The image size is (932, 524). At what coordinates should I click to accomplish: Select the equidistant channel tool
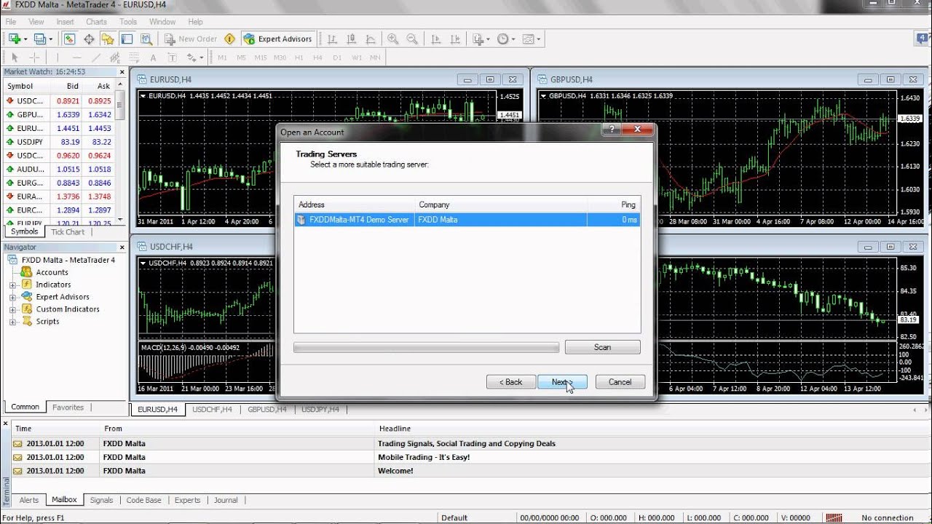click(x=114, y=57)
